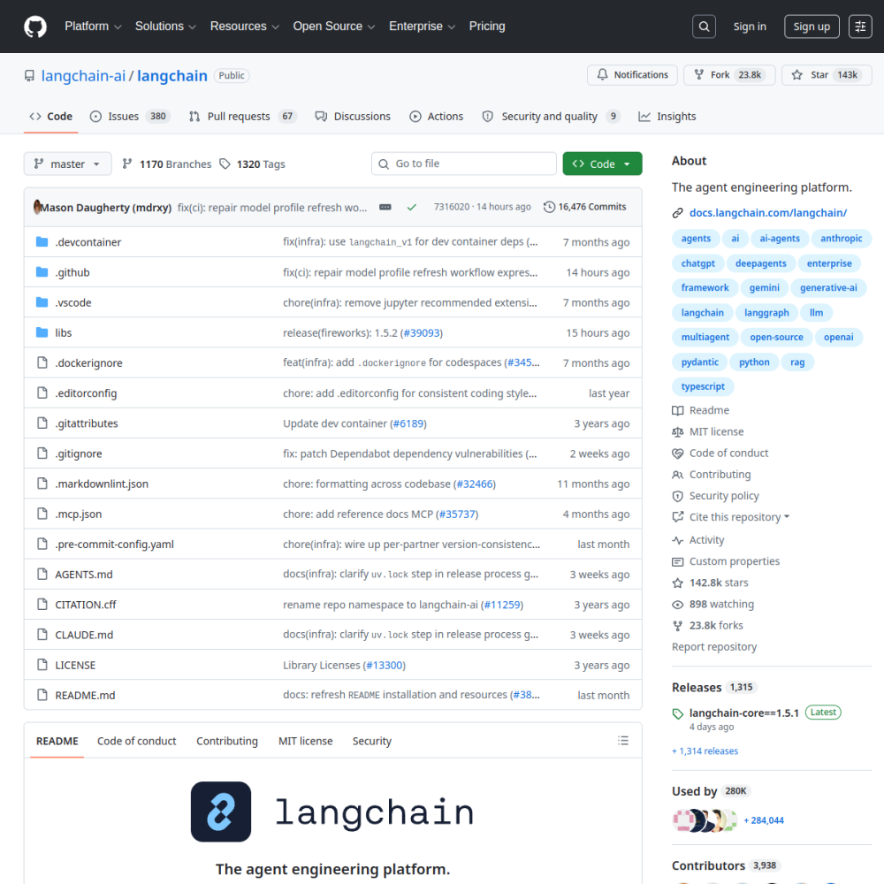Click the langchain-ai owner link
Image resolution: width=884 pixels, height=884 pixels.
pos(83,75)
